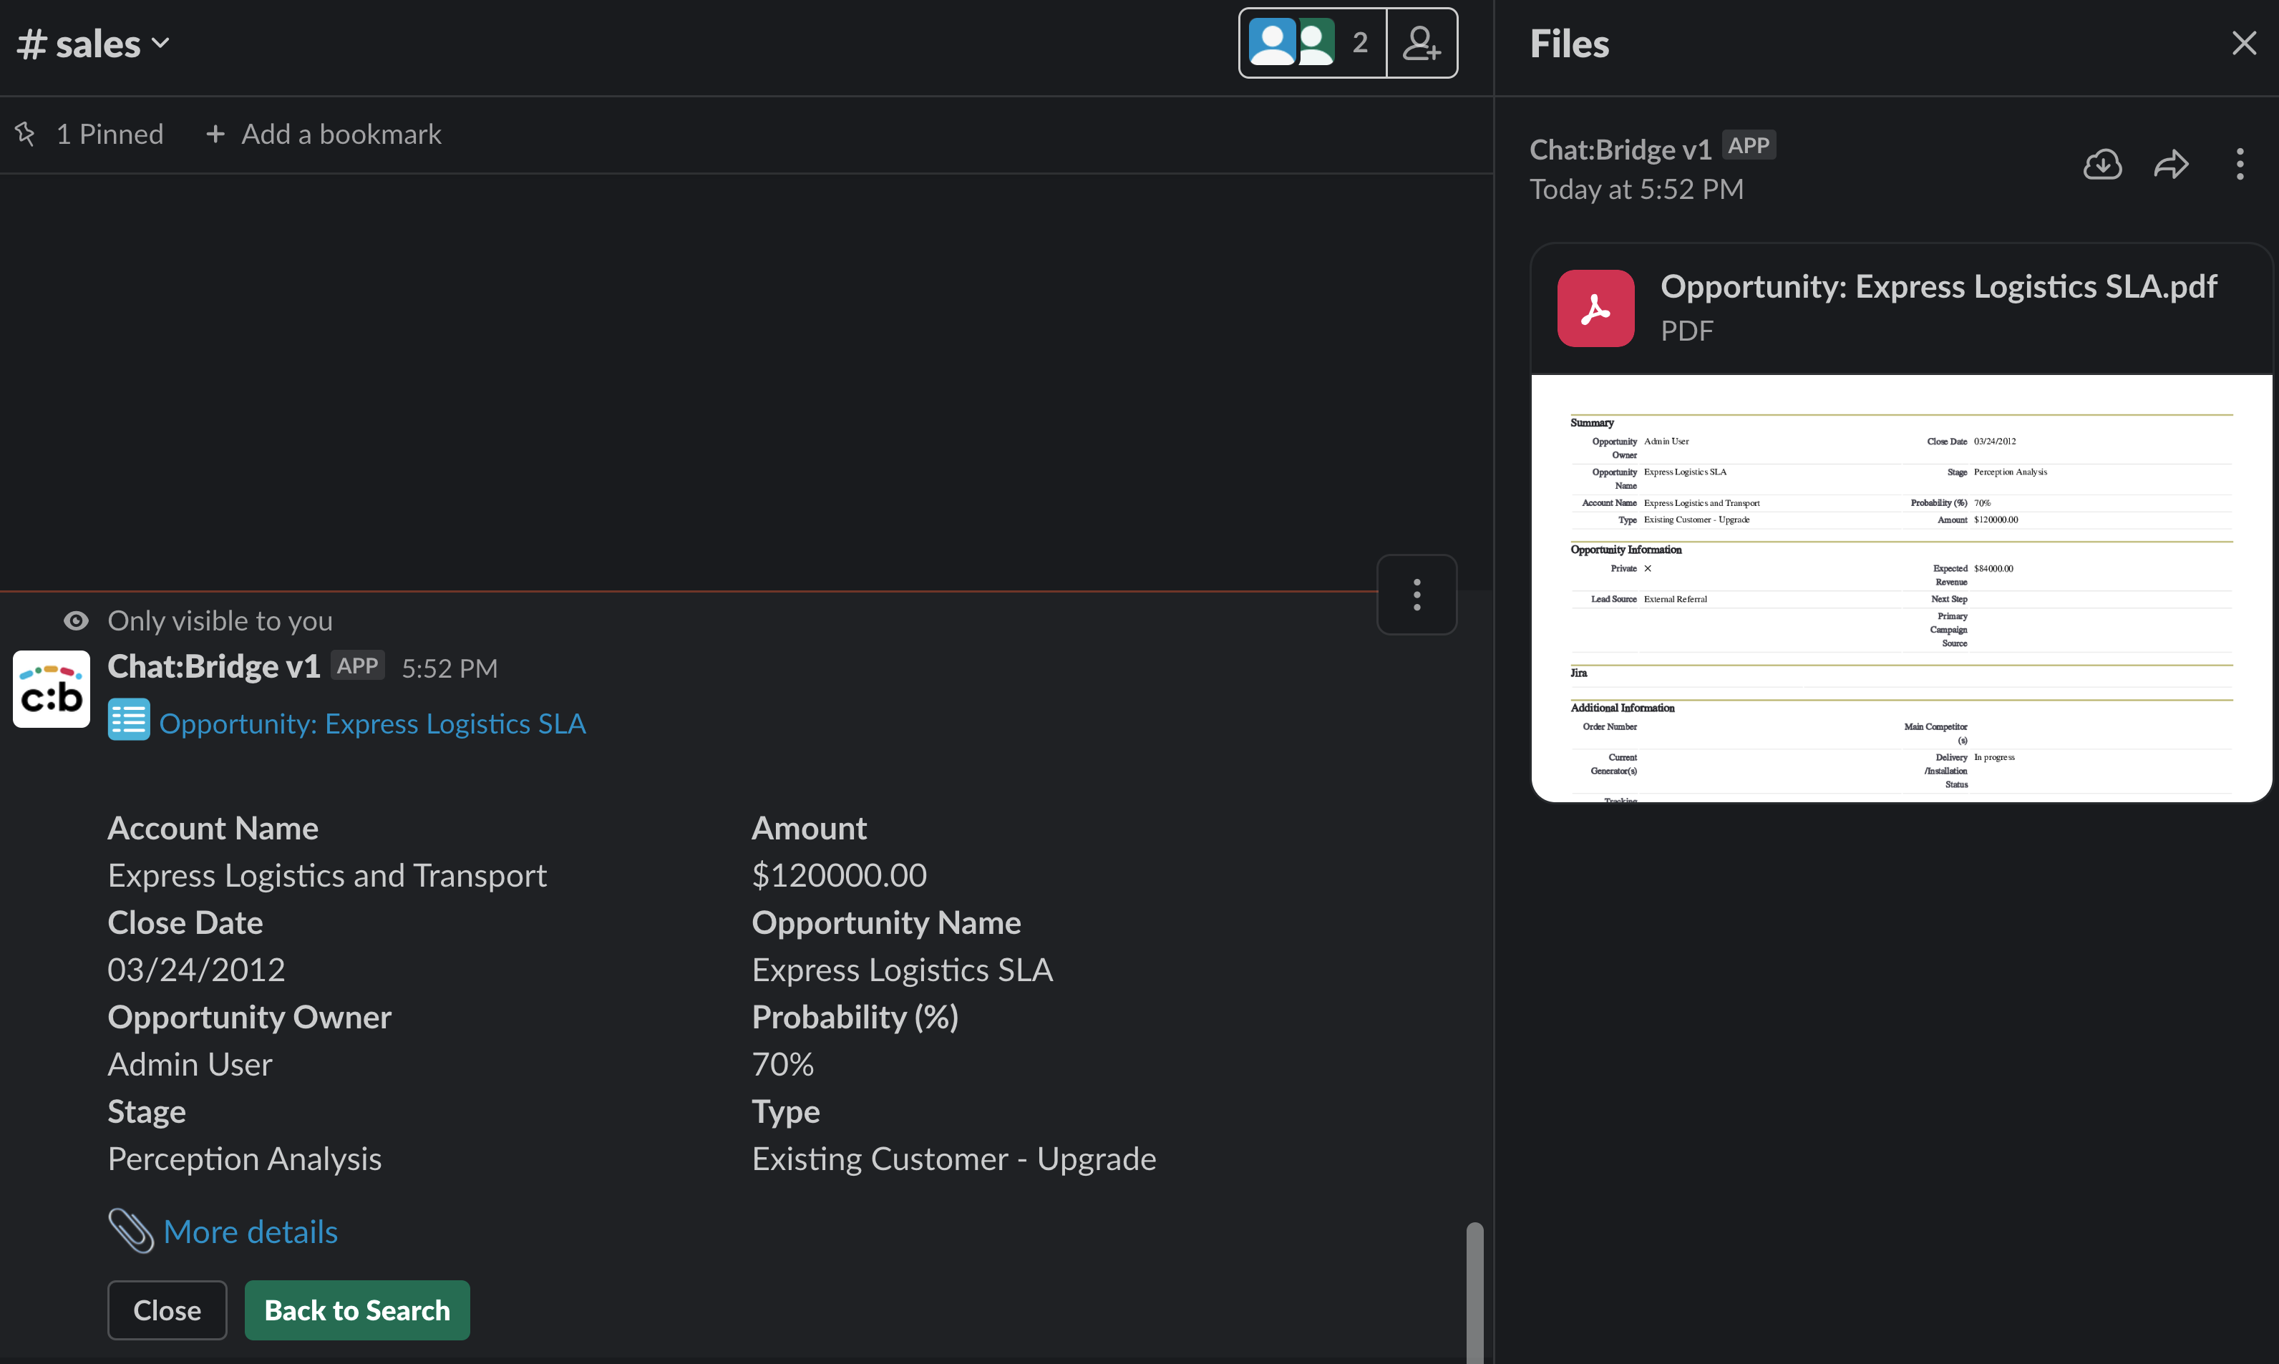The width and height of the screenshot is (2279, 1364).
Task: Download the file with the cloud icon
Action: pos(2101,165)
